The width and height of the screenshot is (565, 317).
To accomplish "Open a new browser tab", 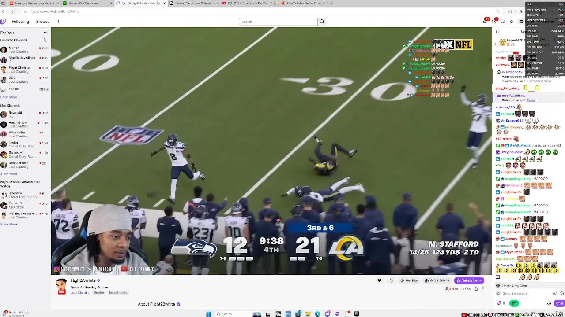I will click(331, 3).
